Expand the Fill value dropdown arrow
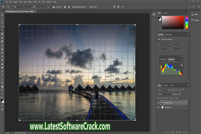This screenshot has height=134, width=201. (183, 98)
